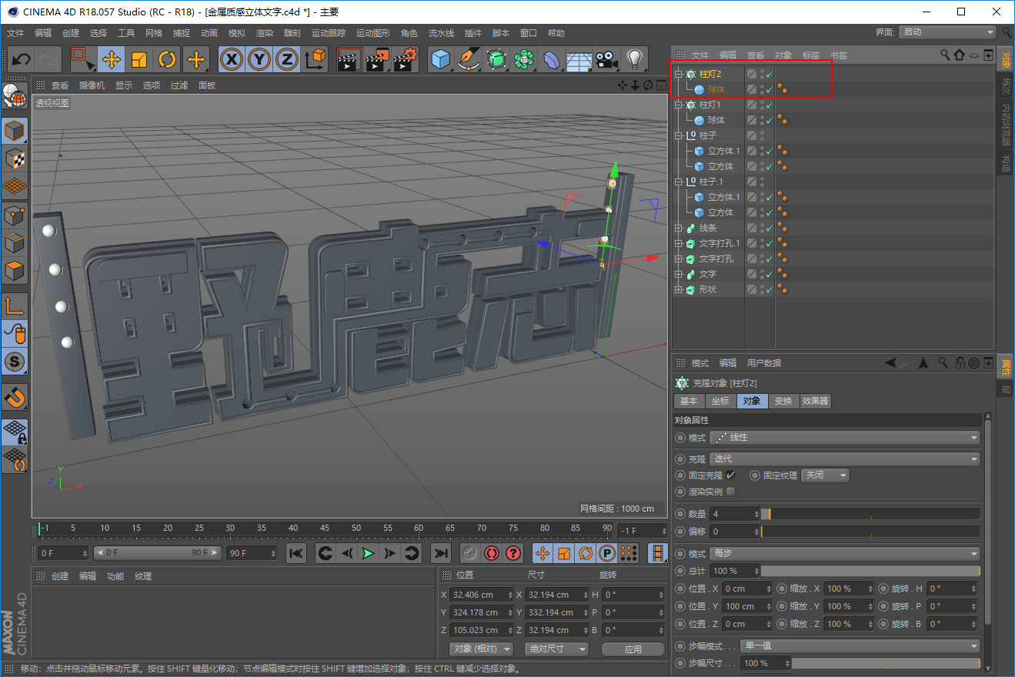This screenshot has width=1015, height=677.
Task: Collapse the 柱灯2 object tree
Action: (679, 75)
